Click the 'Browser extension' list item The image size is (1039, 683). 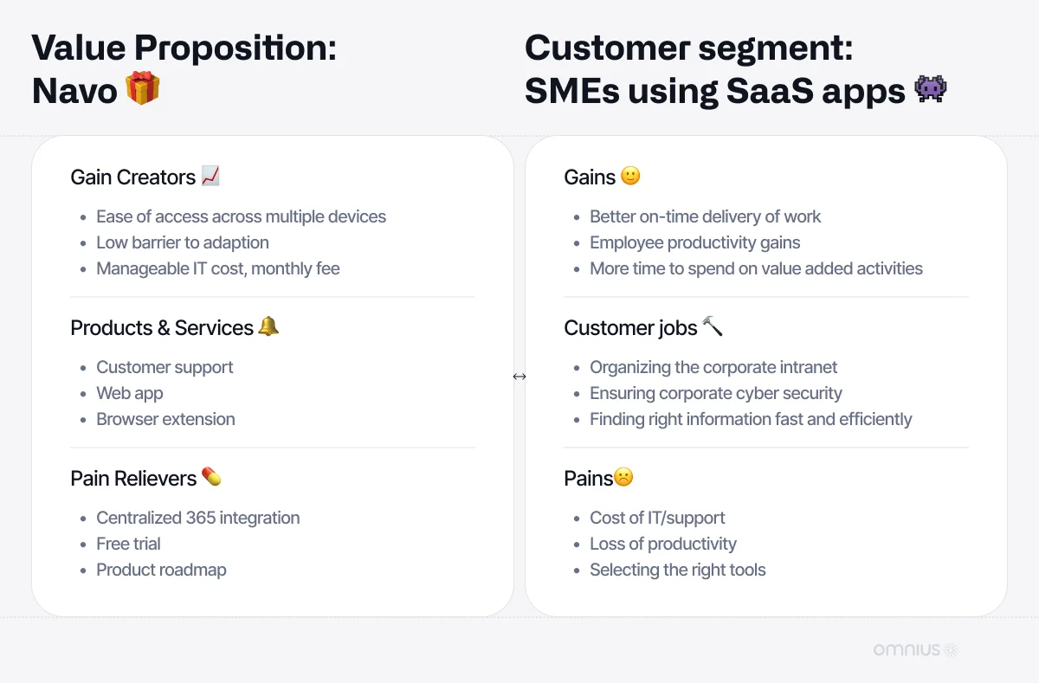[165, 419]
